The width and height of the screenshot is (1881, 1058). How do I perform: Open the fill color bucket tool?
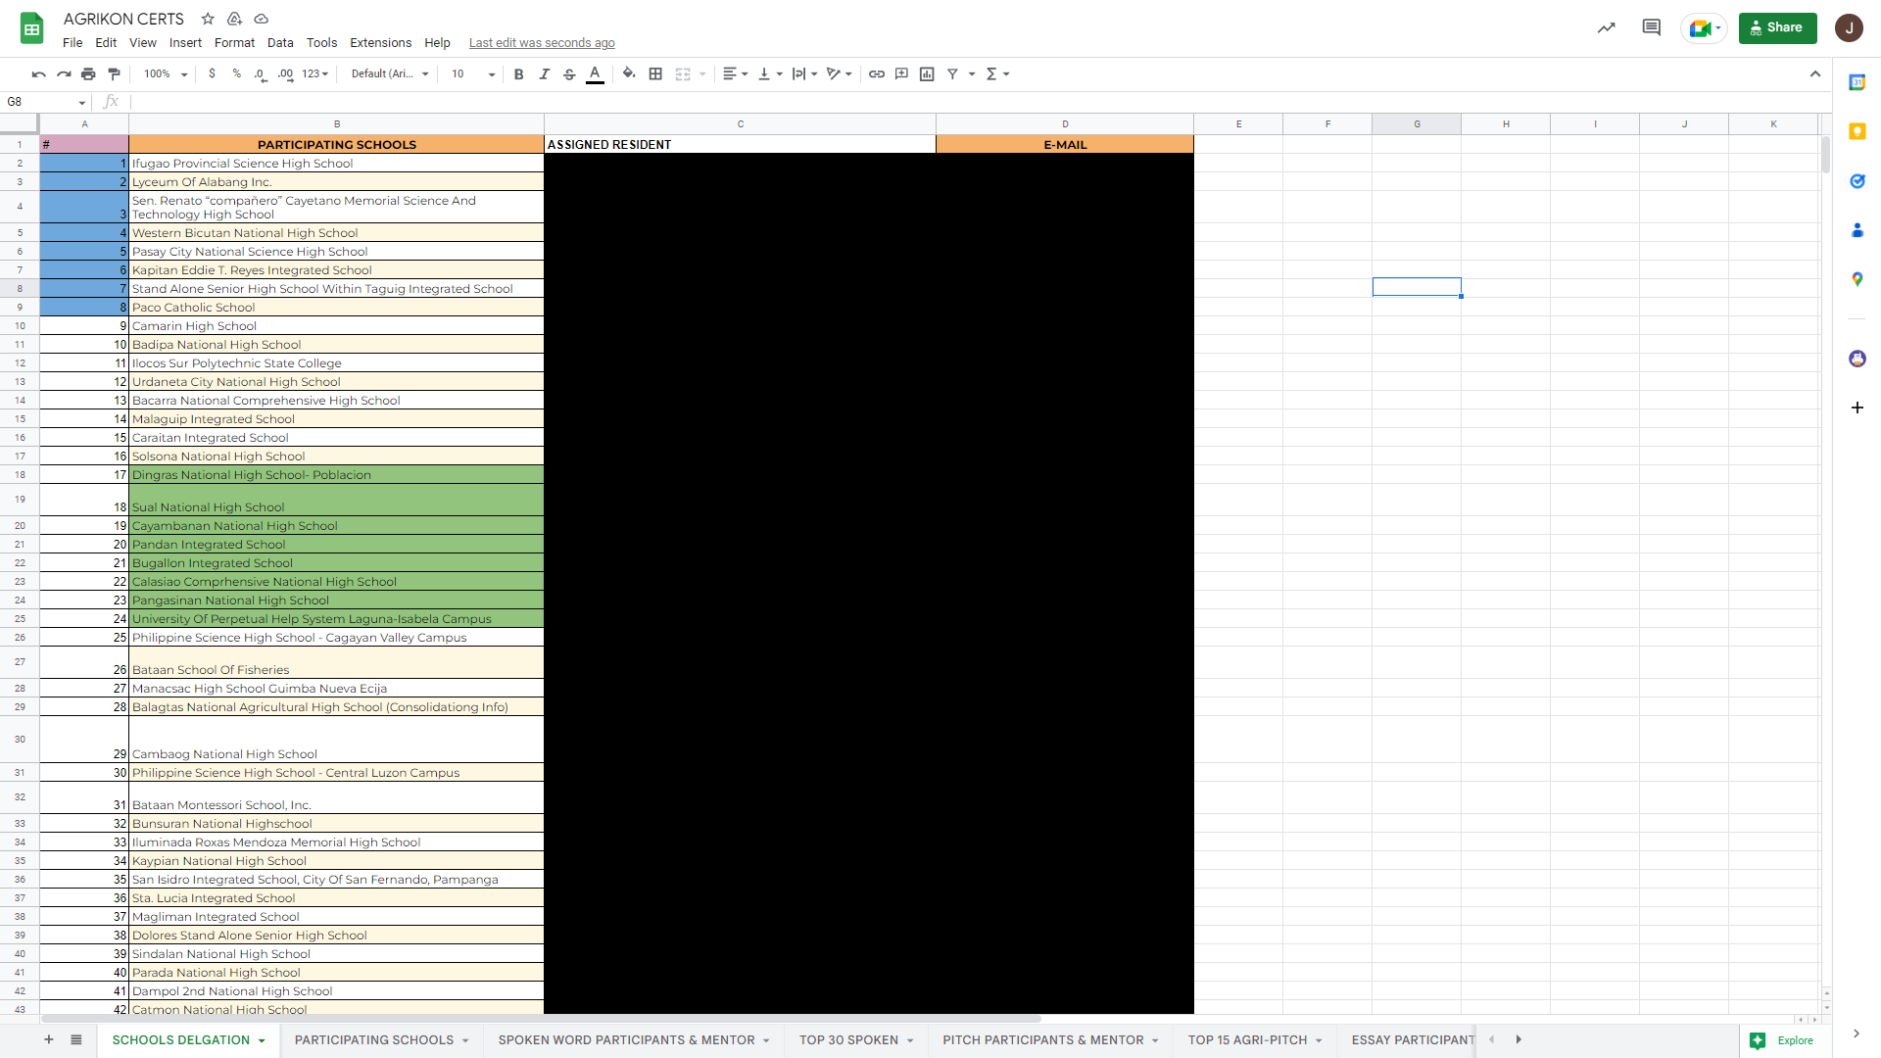click(x=629, y=73)
